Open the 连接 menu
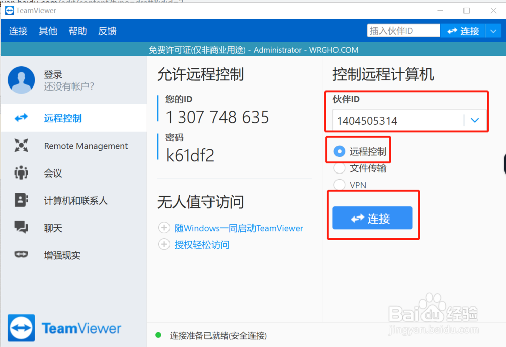Viewport: 506px width, 347px height. click(18, 31)
